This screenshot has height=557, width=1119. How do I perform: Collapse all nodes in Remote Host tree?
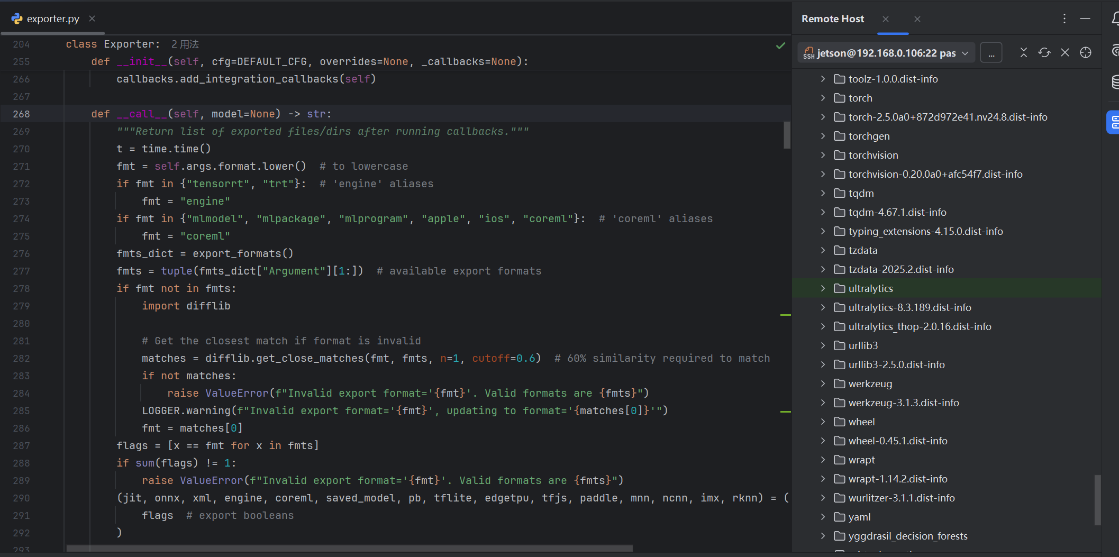(x=1024, y=52)
